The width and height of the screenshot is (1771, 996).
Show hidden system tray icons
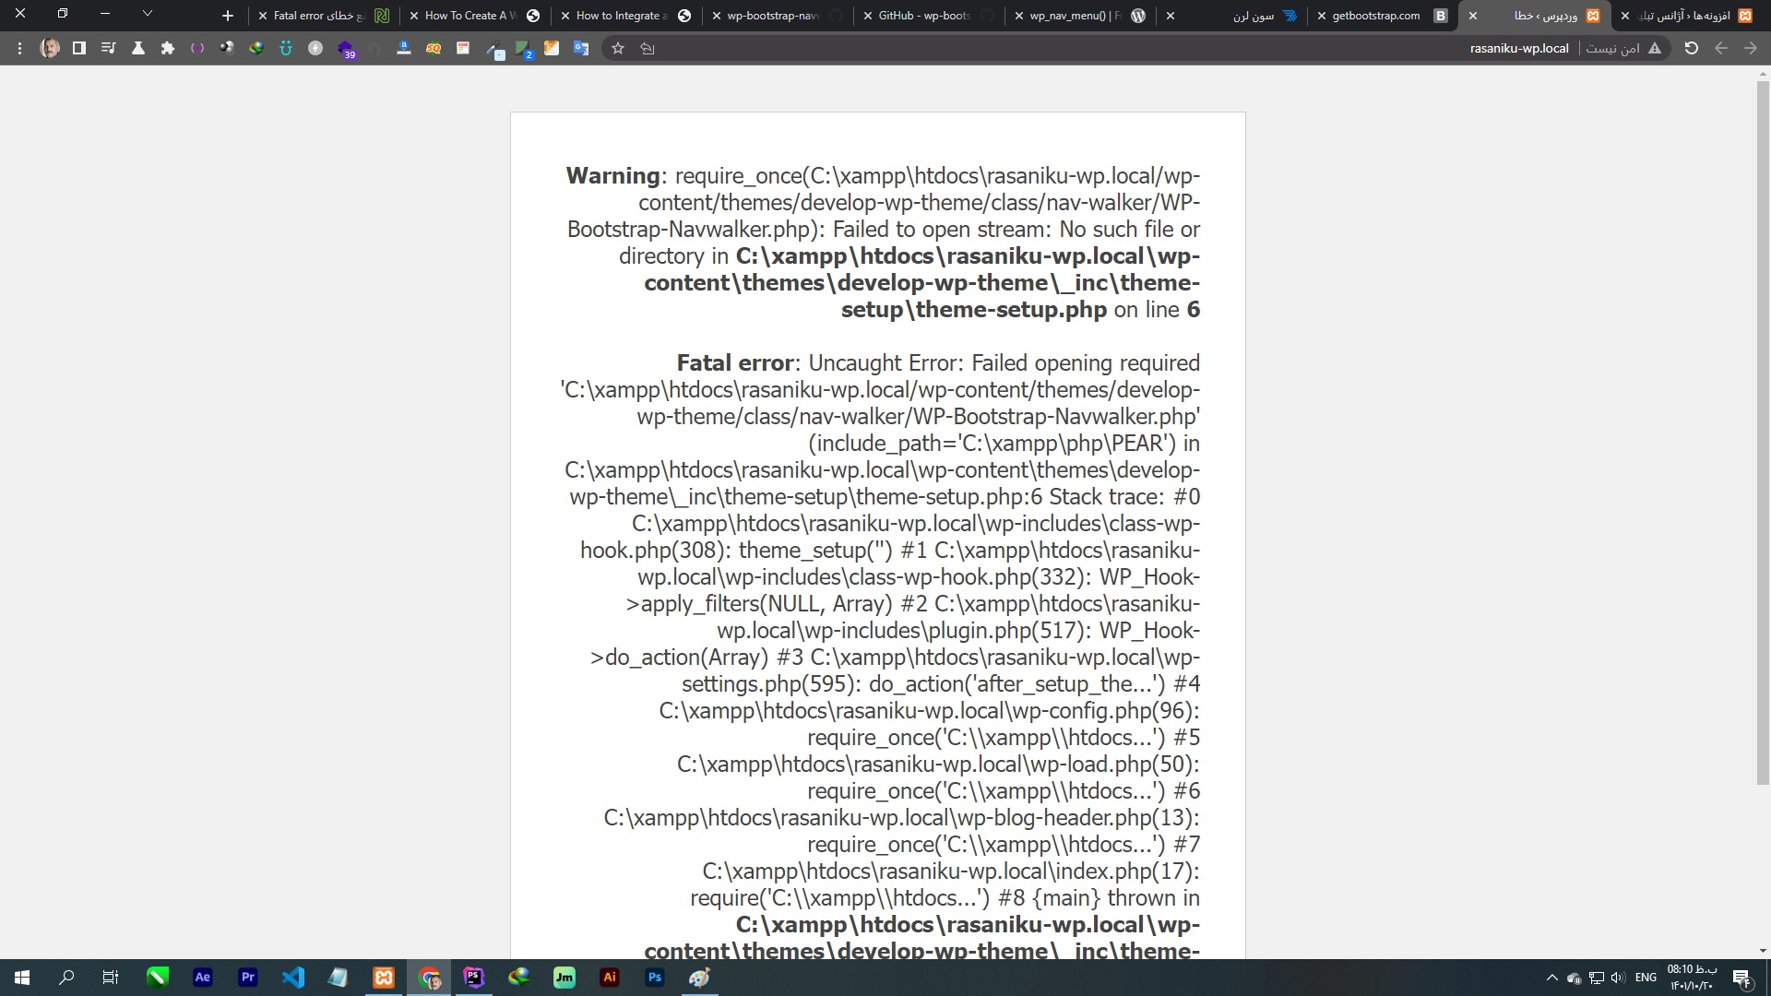pos(1551,978)
